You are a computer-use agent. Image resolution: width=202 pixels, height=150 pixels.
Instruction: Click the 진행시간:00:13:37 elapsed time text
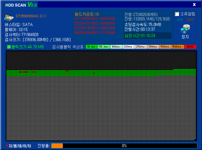pyautogui.click(x=140, y=29)
